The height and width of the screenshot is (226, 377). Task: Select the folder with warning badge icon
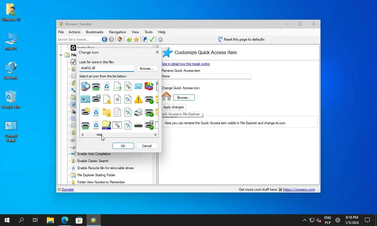107,112
